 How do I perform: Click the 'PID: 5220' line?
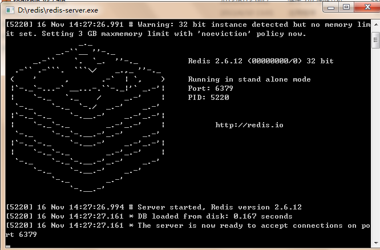(x=208, y=98)
